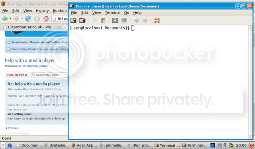Click the taskbar home desktop icon
Image resolution: width=255 pixels, height=149 pixels.
point(10,145)
